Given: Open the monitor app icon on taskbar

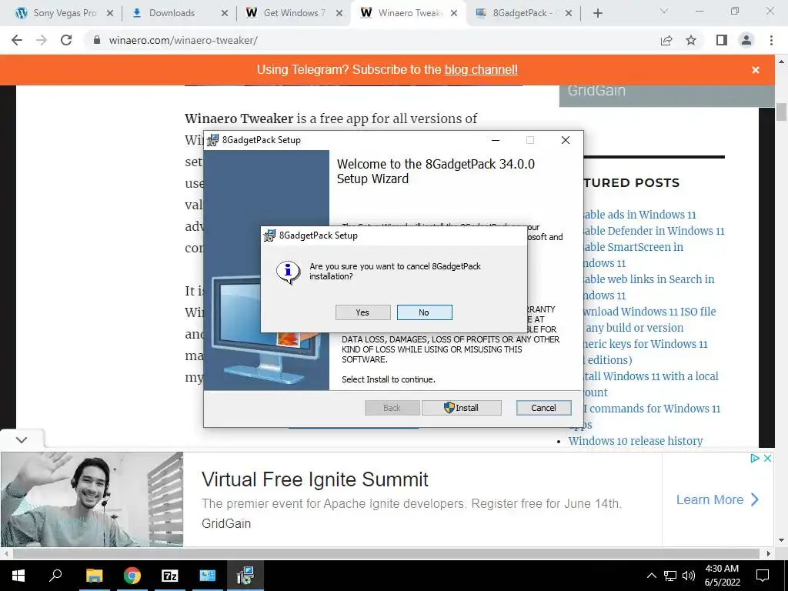Looking at the screenshot, I should click(207, 576).
